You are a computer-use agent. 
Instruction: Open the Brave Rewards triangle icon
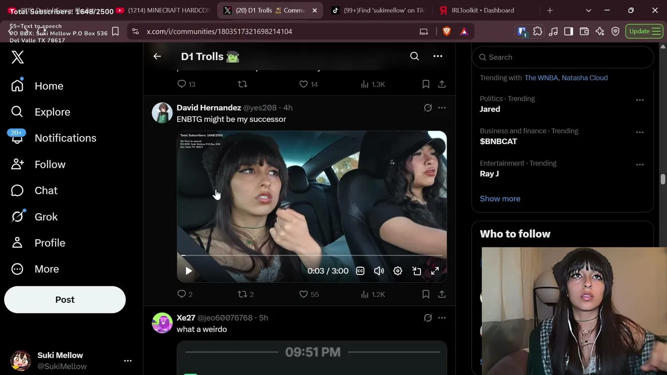tap(464, 31)
